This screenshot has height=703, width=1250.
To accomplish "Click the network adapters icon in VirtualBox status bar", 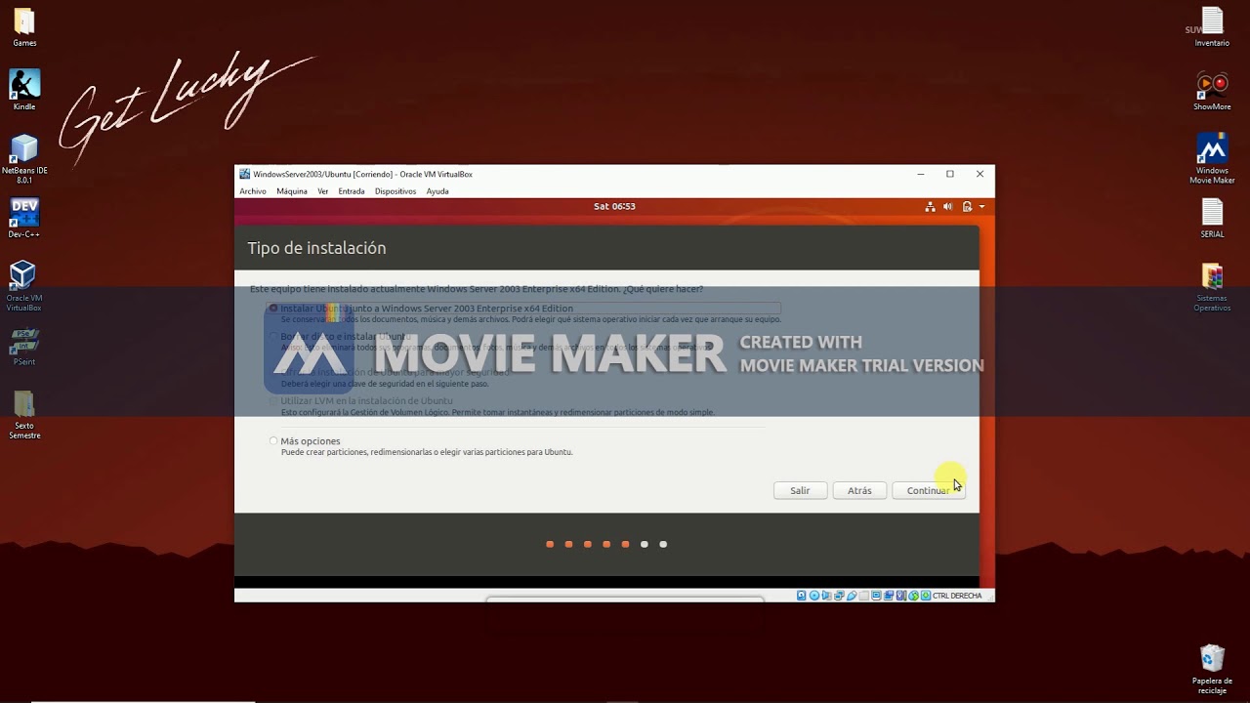I will (x=839, y=595).
